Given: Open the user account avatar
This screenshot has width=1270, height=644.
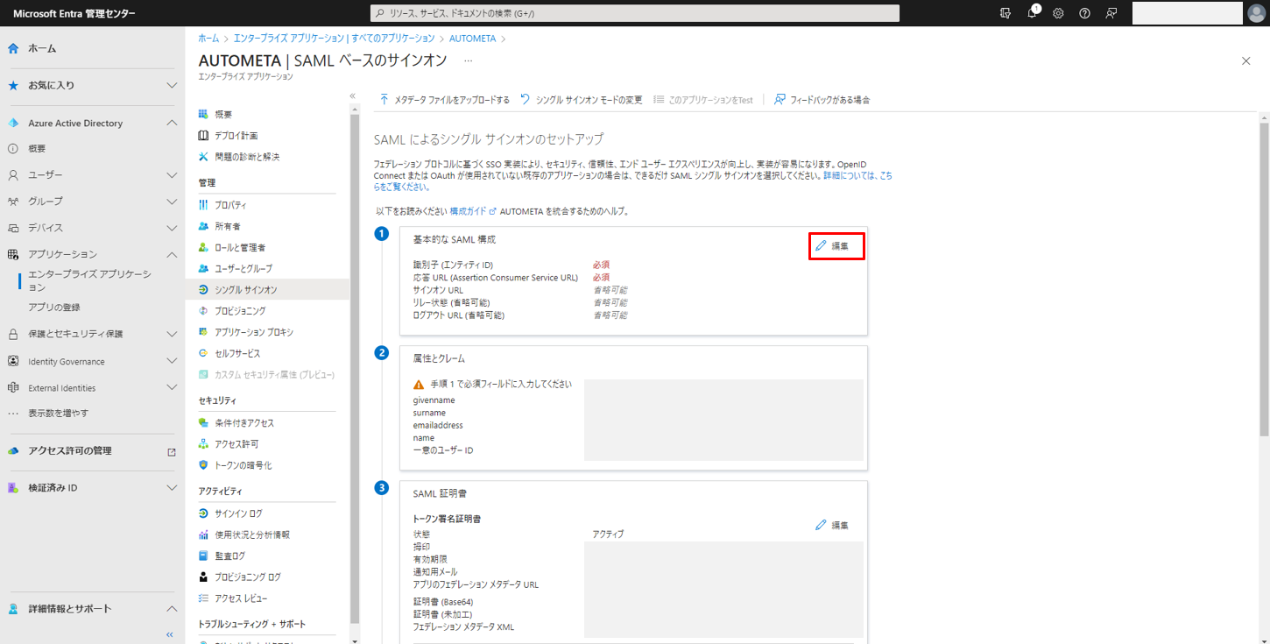Looking at the screenshot, I should tap(1257, 13).
